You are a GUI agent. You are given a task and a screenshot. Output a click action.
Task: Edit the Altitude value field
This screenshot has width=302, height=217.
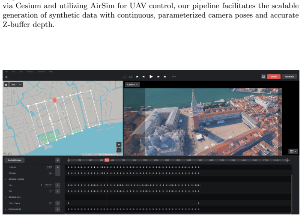(51, 173)
